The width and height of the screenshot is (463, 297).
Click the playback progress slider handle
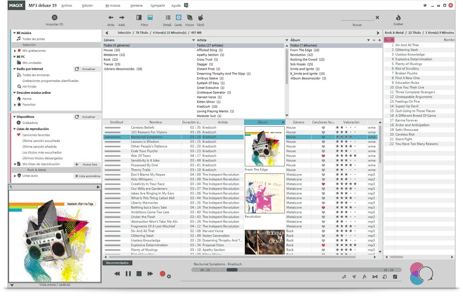[232, 270]
